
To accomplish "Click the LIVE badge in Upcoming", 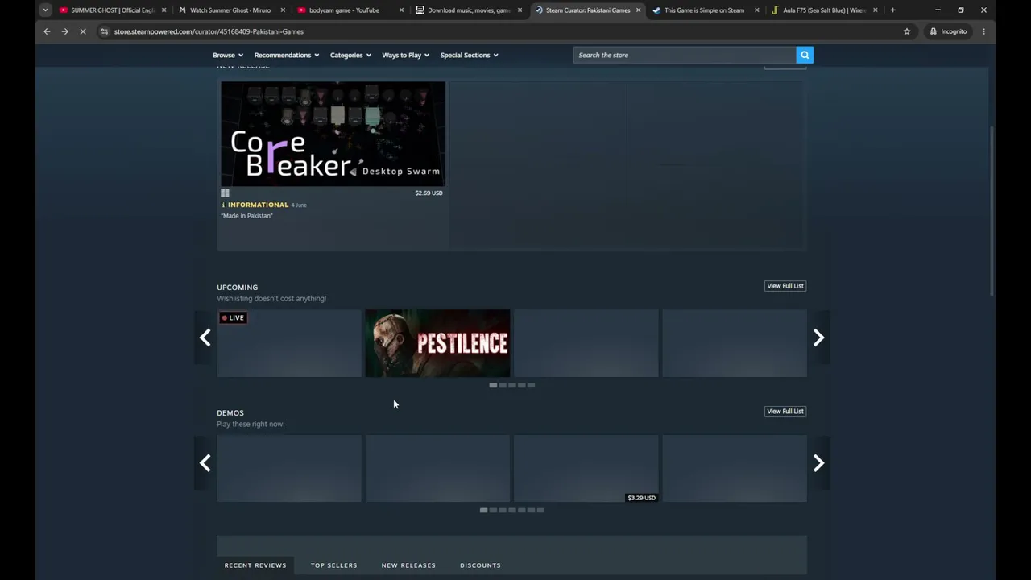I will tap(233, 317).
